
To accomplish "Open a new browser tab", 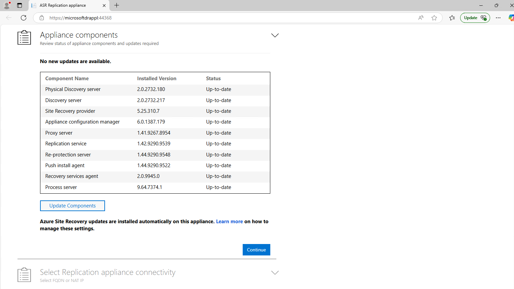I will 117,5.
